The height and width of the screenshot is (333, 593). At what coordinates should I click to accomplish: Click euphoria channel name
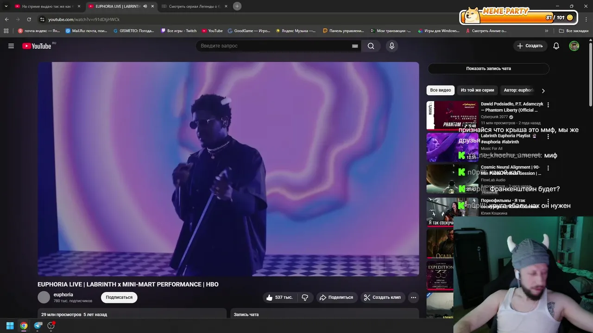pos(63,295)
